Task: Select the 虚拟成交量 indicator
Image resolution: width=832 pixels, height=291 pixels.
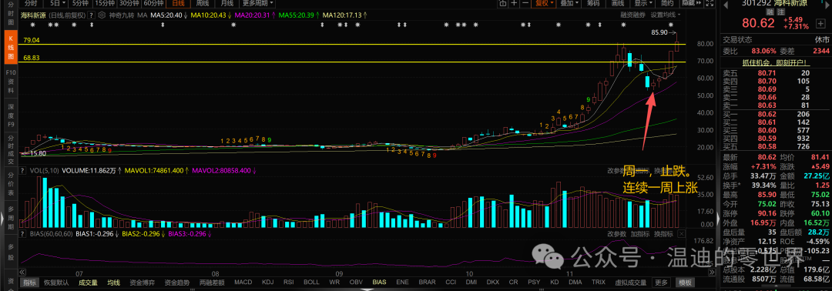Action: 630,283
